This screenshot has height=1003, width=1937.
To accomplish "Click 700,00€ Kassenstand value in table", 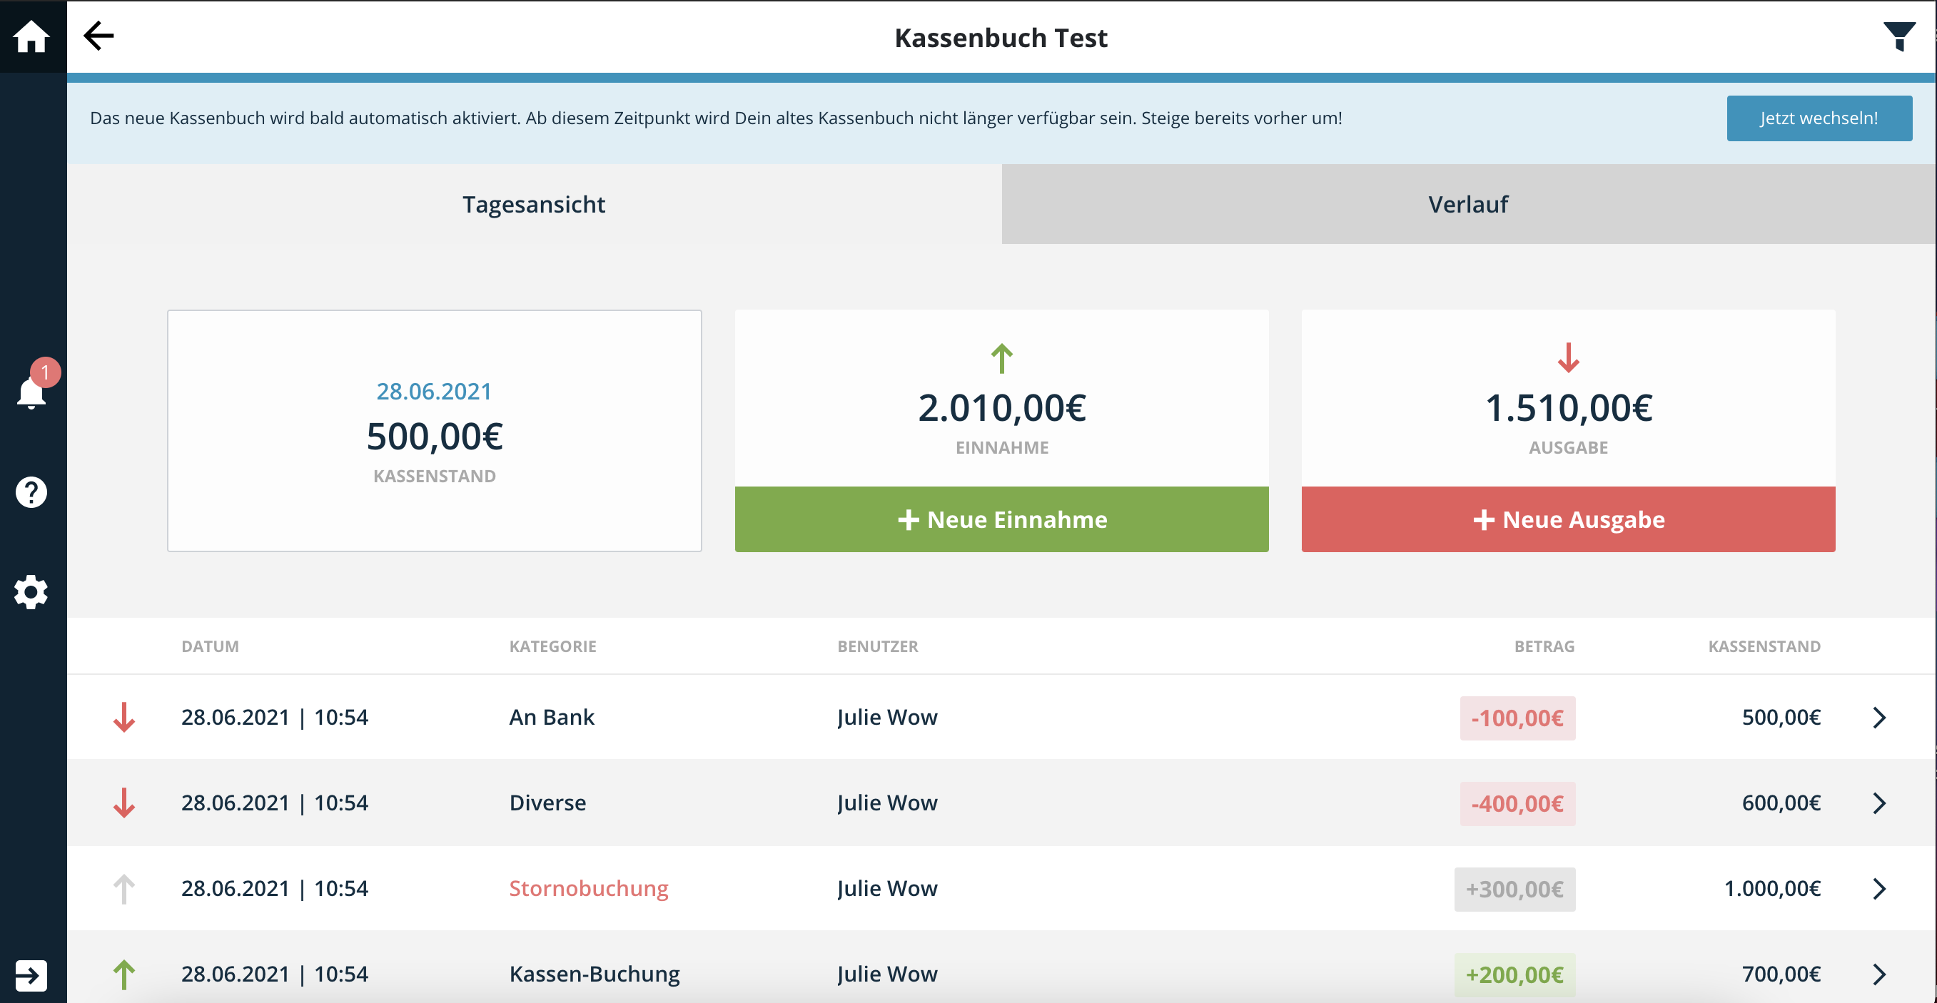I will (x=1781, y=974).
